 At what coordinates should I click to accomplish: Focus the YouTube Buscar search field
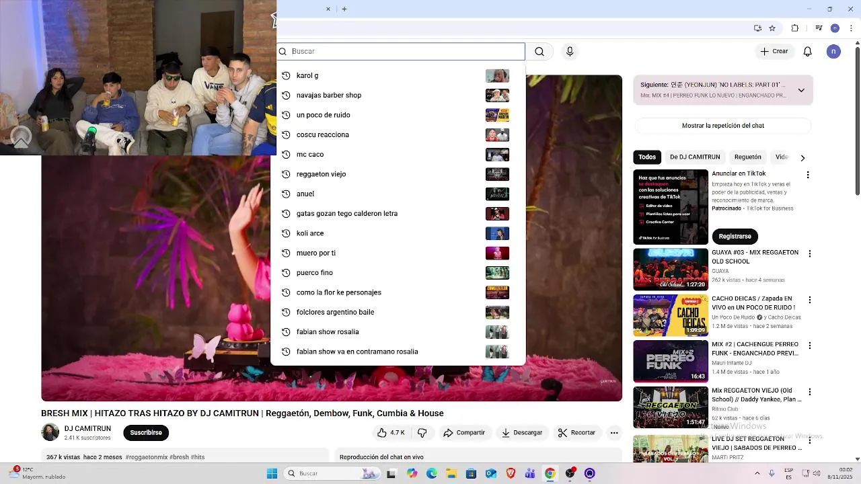(x=401, y=52)
